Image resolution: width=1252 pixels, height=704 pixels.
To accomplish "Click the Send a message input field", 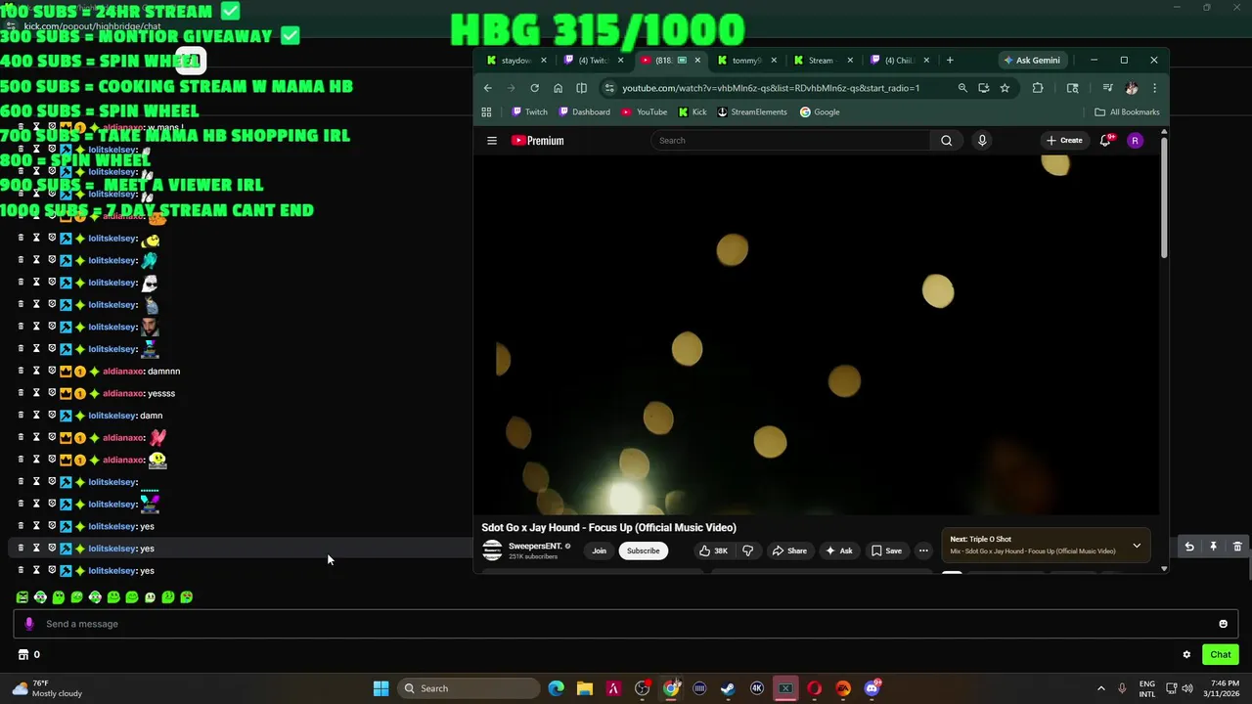I will [626, 624].
